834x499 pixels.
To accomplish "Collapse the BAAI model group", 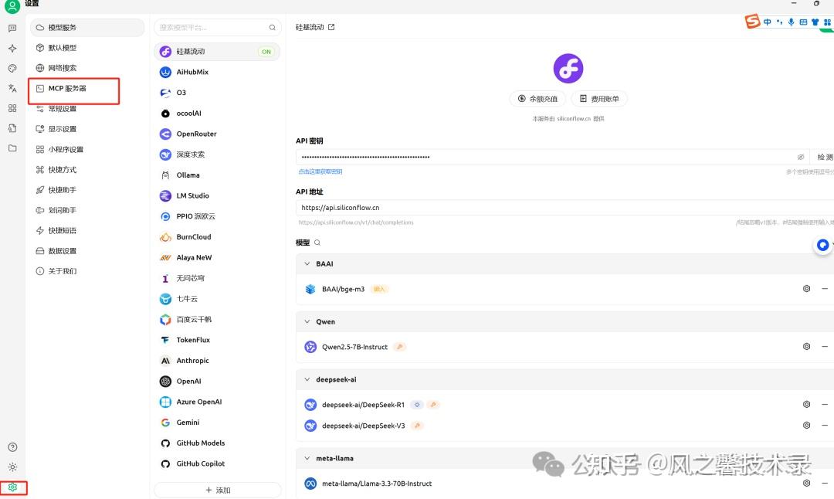I will point(307,264).
